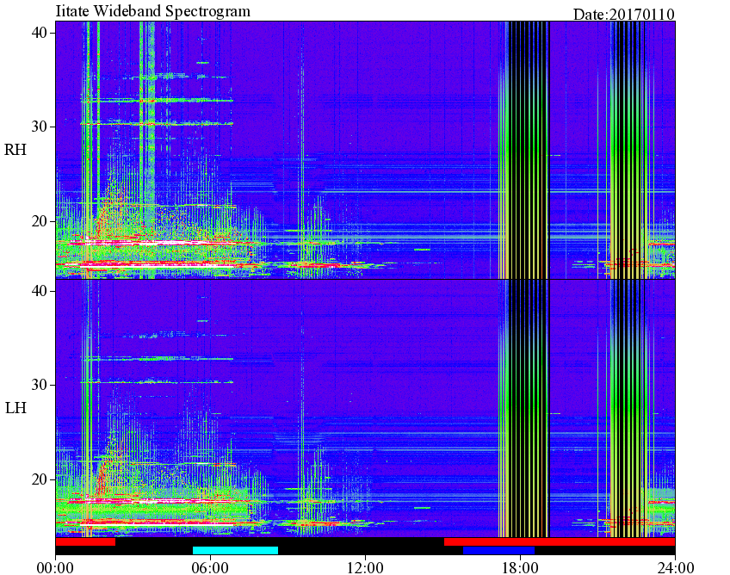
Task: Click the Date:20170110 label
Action: point(623,15)
